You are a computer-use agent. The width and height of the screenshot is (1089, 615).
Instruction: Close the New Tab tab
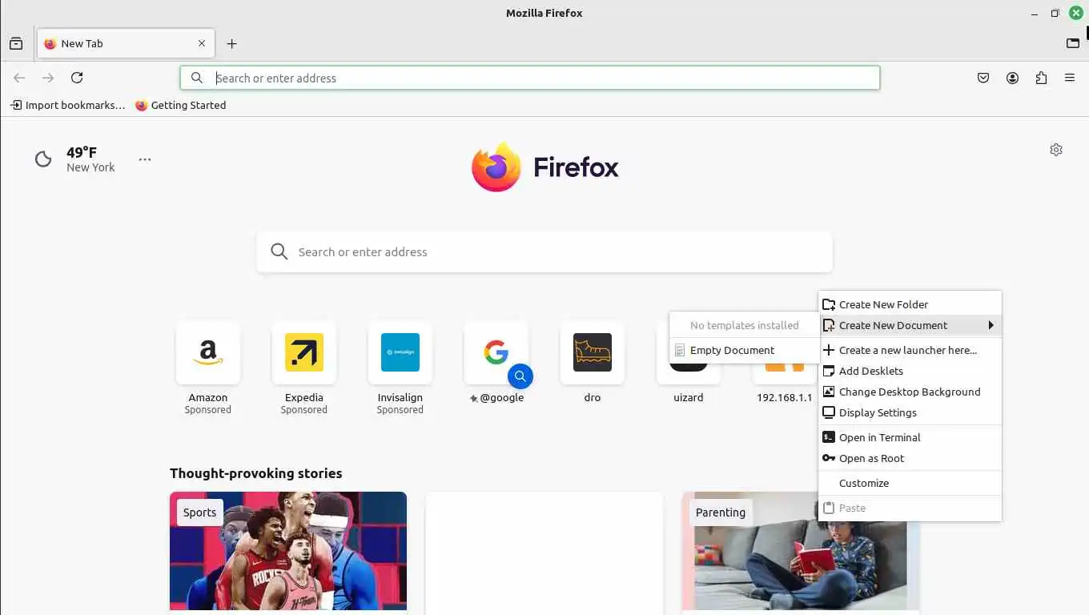click(202, 44)
